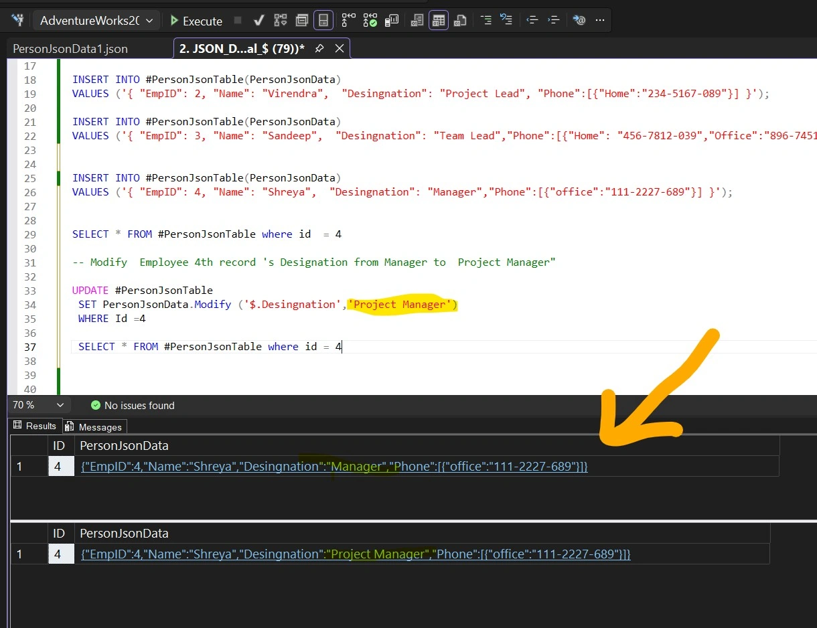This screenshot has width=817, height=628.
Task: Click the WHERE Id =4 line
Action: [x=112, y=319]
